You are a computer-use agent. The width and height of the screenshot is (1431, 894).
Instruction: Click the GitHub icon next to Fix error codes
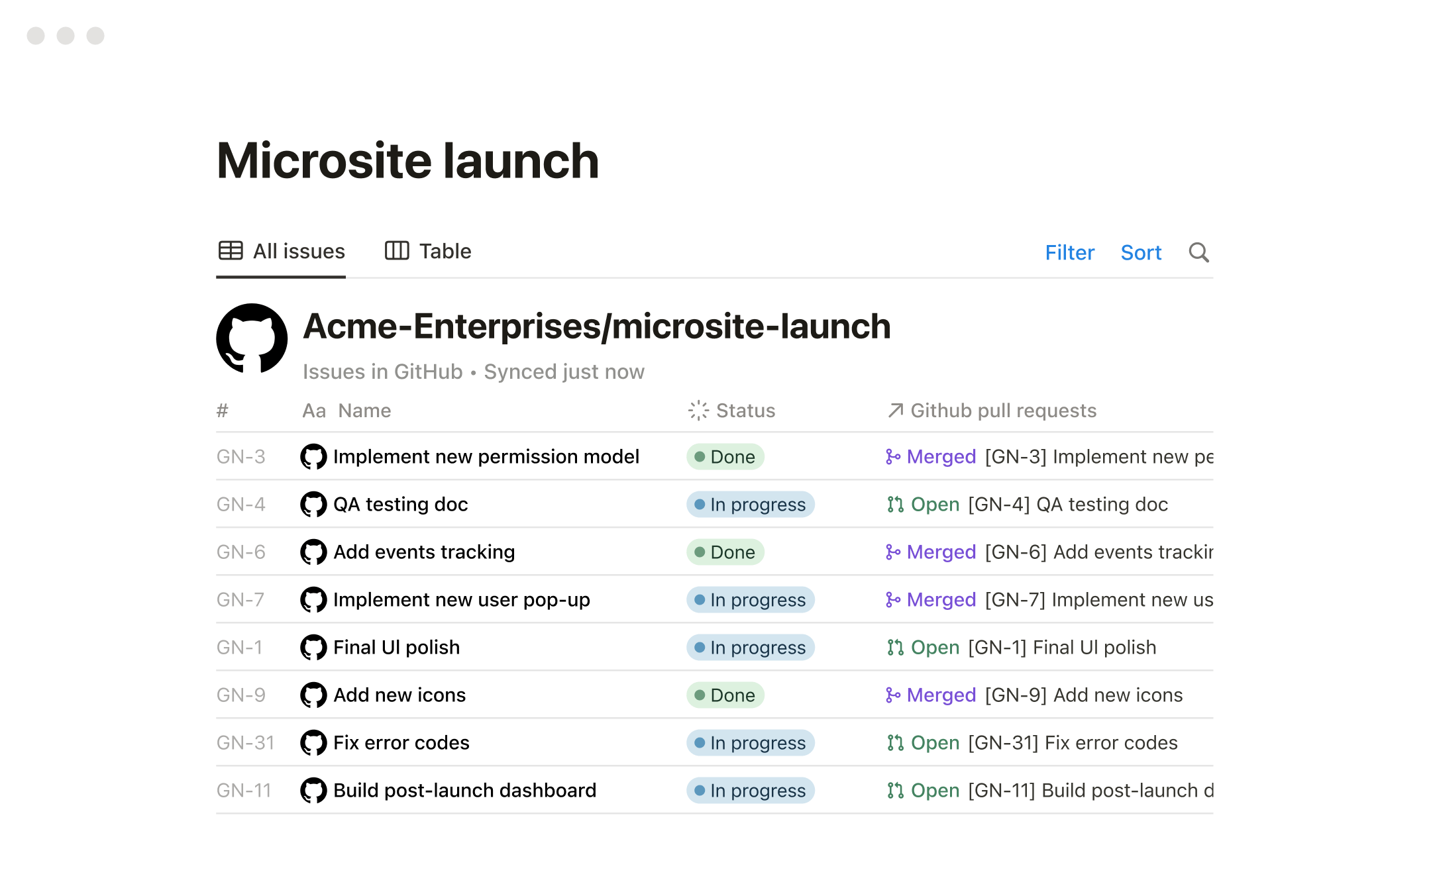(x=313, y=743)
